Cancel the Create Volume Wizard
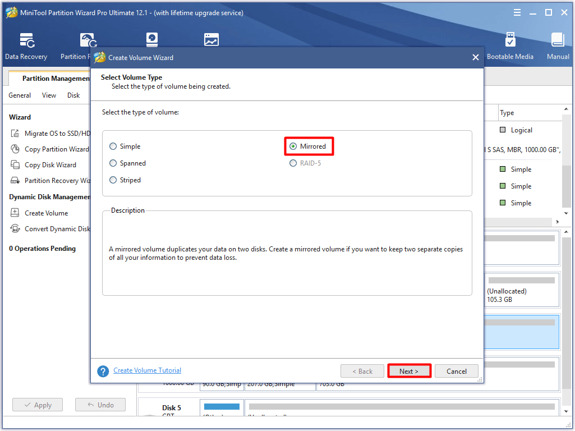The height and width of the screenshot is (431, 575). coord(457,371)
